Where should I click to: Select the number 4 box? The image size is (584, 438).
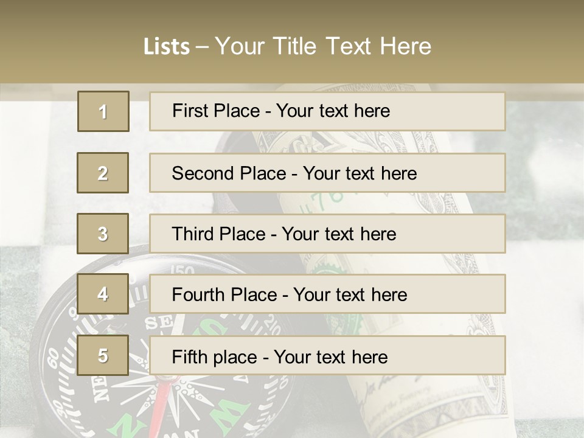103,294
